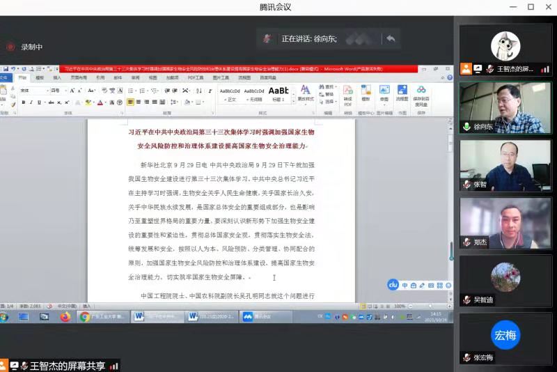Switch to the 插入 (Insert) ribbon tab
The width and height of the screenshot is (557, 372).
tap(57, 78)
